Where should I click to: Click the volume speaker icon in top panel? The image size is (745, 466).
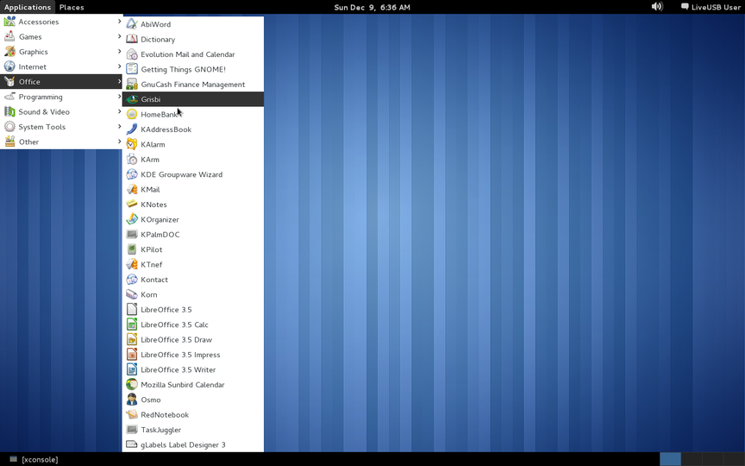(657, 7)
